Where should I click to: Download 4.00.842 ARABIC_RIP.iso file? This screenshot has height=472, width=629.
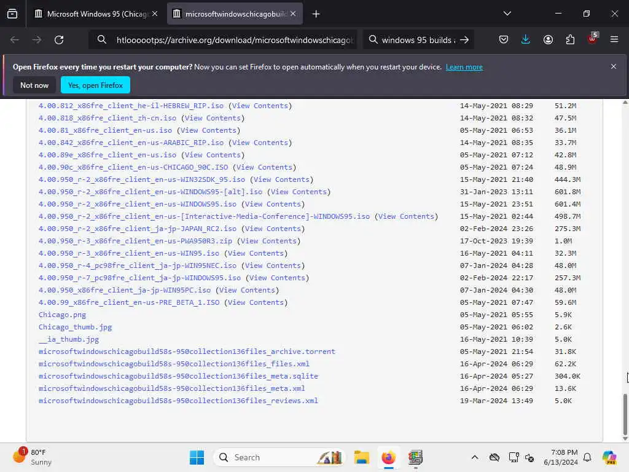pyautogui.click(x=131, y=143)
